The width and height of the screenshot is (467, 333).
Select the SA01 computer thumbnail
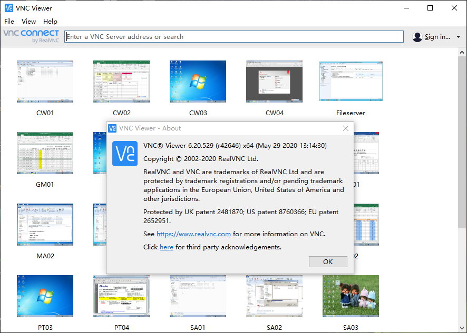pyautogui.click(x=198, y=296)
